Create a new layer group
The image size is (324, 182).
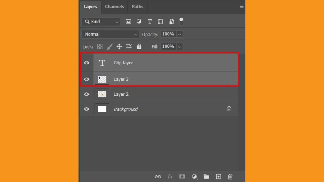(x=206, y=177)
